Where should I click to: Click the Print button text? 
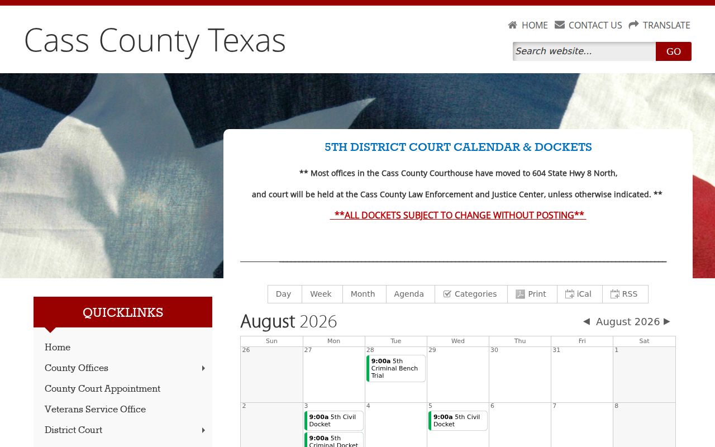click(x=537, y=294)
